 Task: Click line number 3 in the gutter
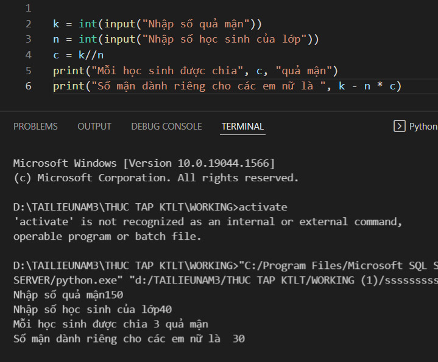(28, 40)
